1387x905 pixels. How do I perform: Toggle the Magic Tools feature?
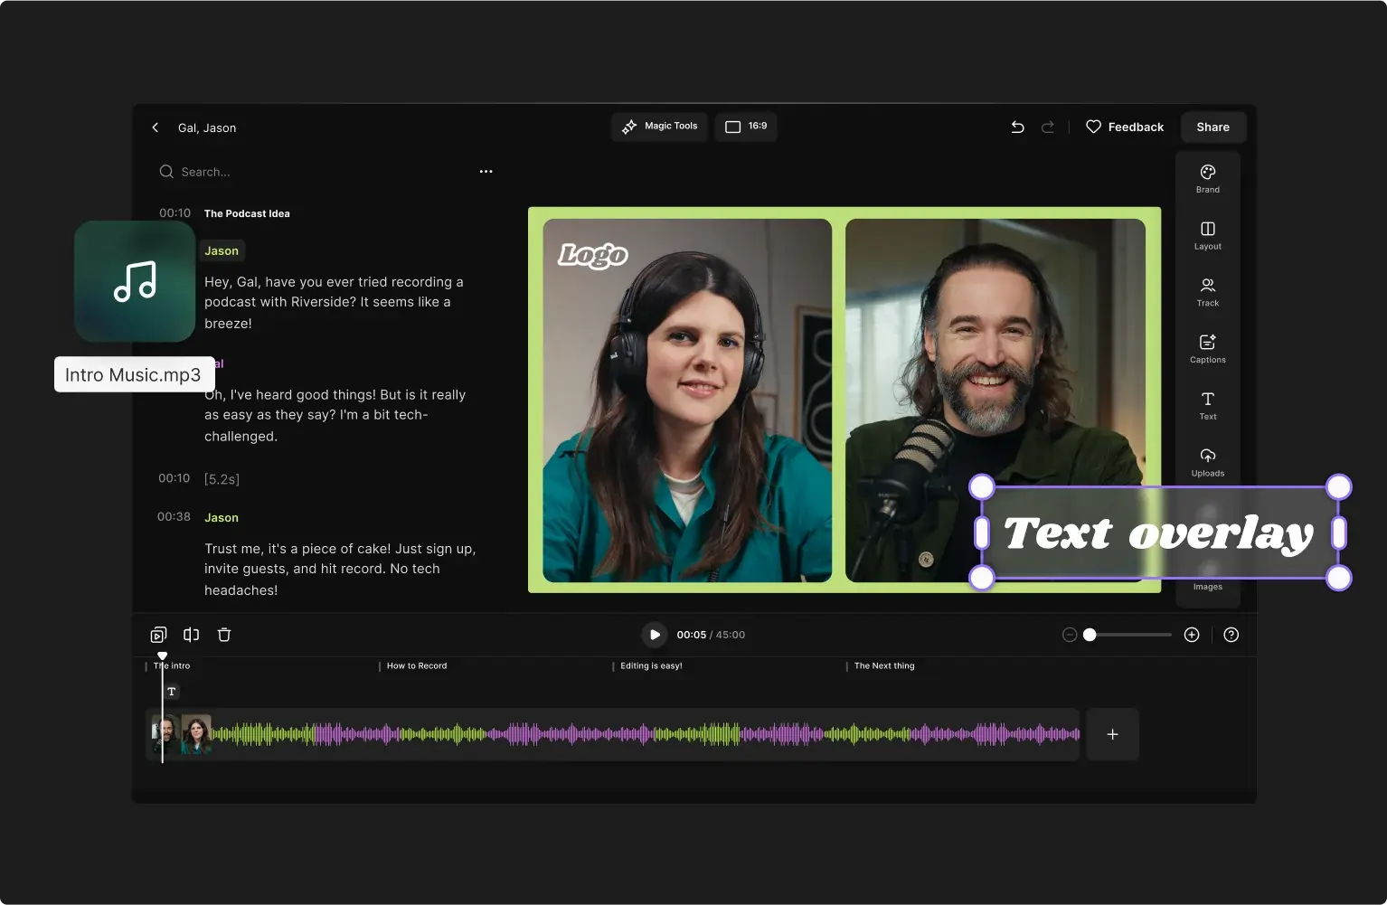click(x=659, y=127)
